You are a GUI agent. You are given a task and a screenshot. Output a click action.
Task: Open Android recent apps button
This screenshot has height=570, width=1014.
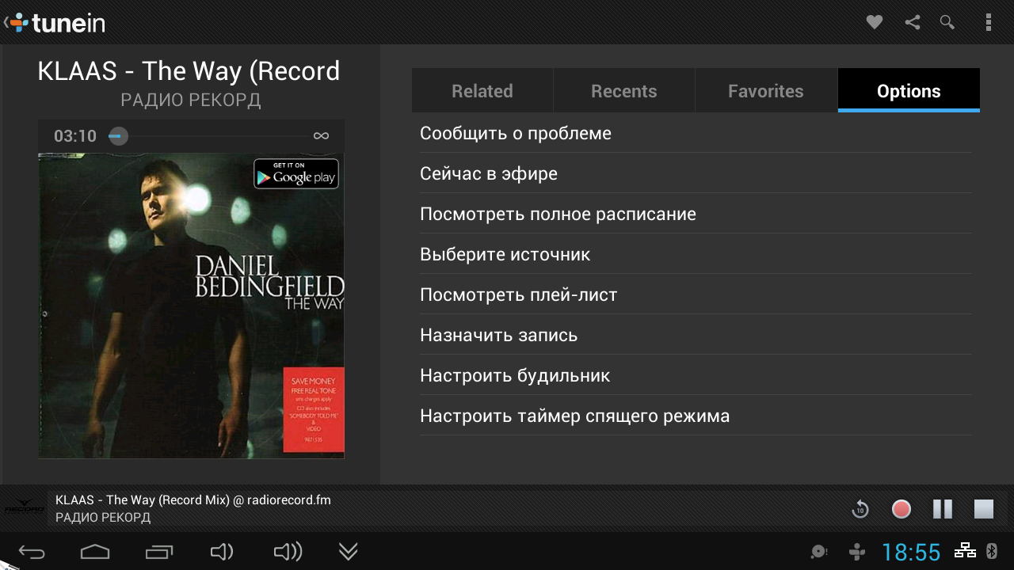click(159, 552)
